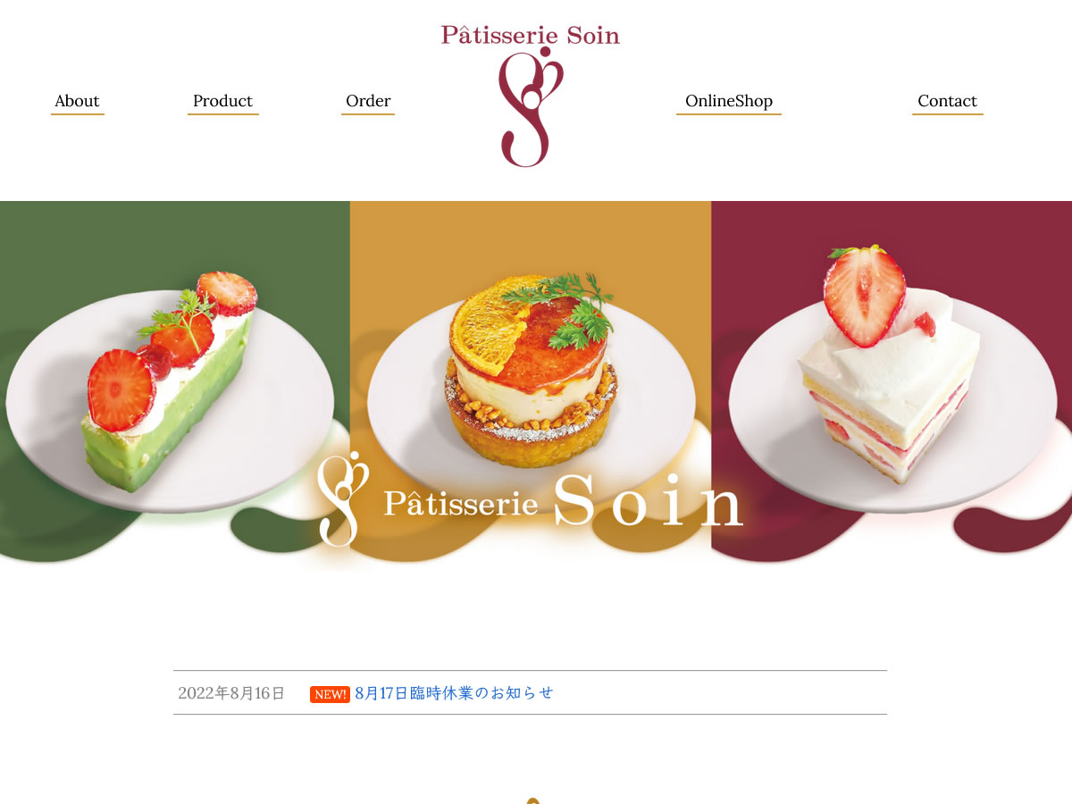Click the white S logo on the banner
This screenshot has width=1072, height=804.
[343, 498]
